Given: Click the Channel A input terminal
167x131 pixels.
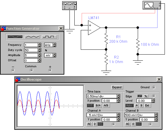Looking at the screenshot, I should (113, 124).
